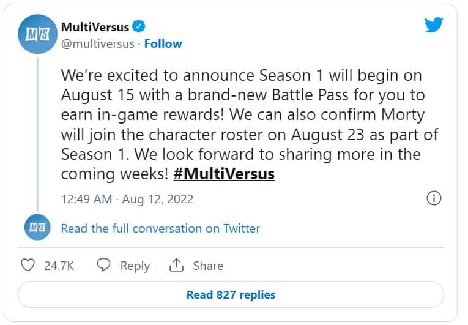Click the Share label
This screenshot has width=468, height=325.
point(208,266)
